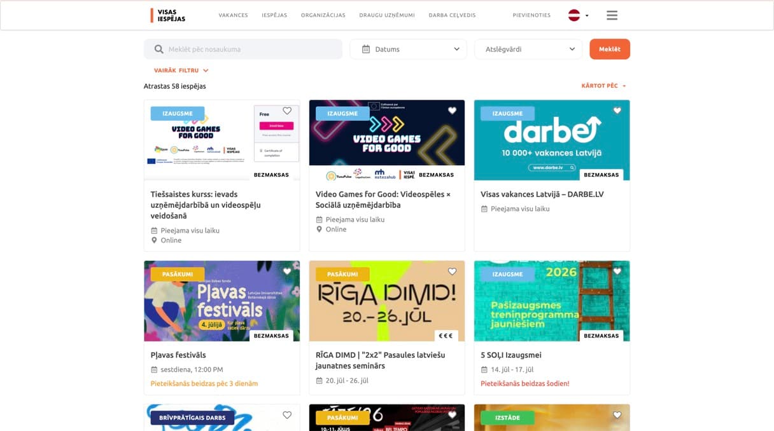Screen dimensions: 774x431
Task: Toggle heart on RĪGA DIMD card
Action: click(x=452, y=271)
